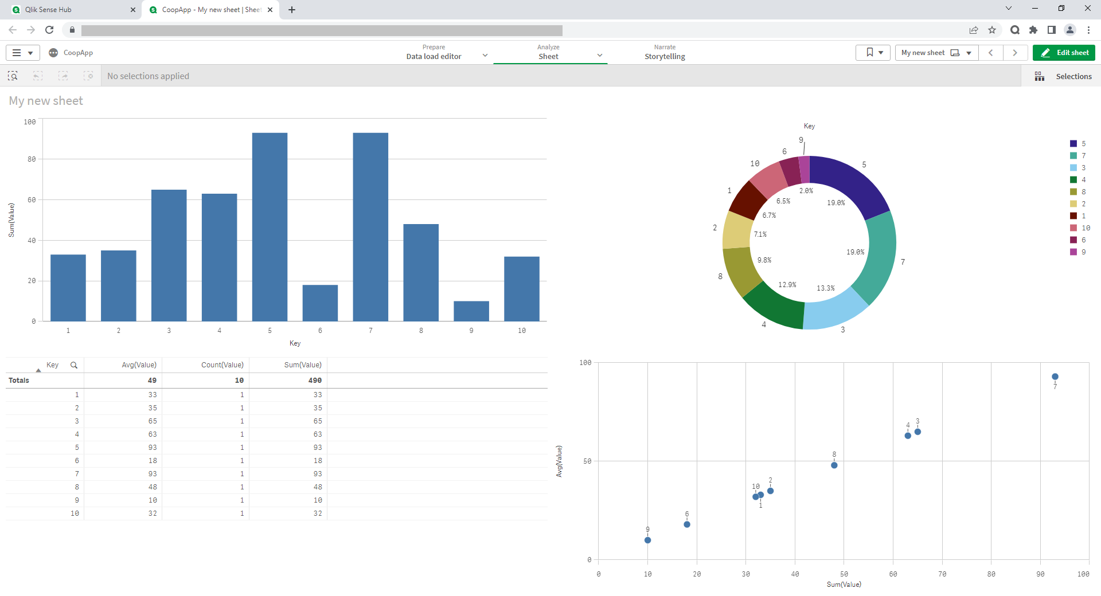The height and width of the screenshot is (596, 1101).
Task: Open the selections tool grid icon
Action: (1039, 76)
